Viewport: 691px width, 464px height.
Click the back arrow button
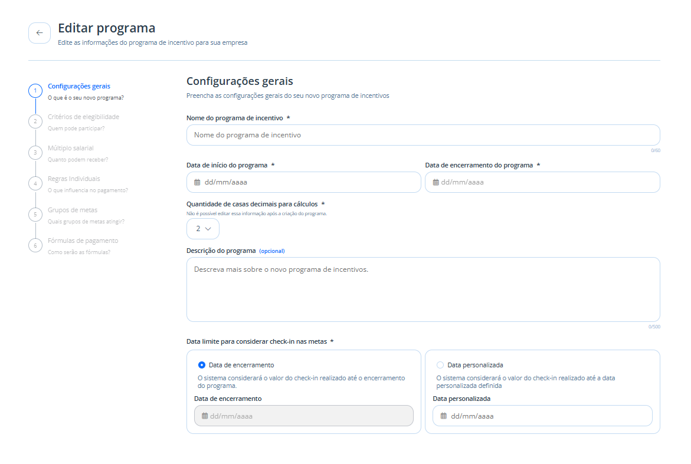pos(40,33)
